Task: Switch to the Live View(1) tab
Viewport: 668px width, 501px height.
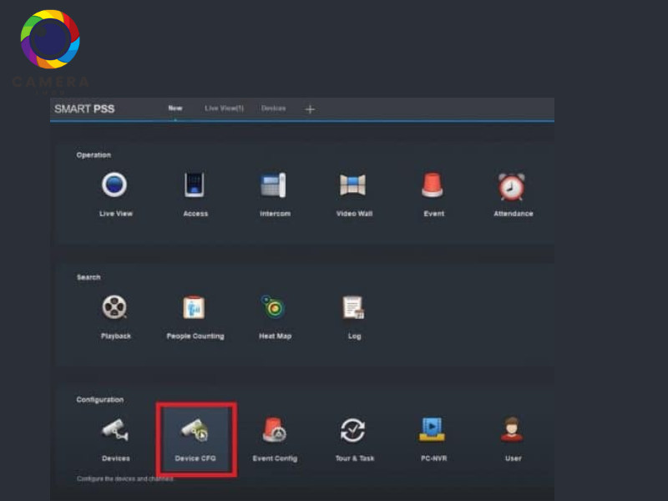Action: coord(224,109)
